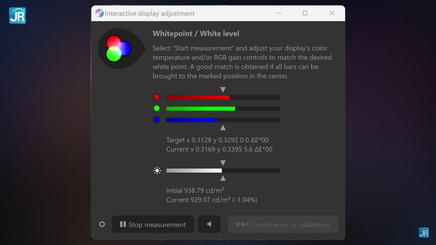Mute sound with the speaker icon
Image resolution: width=436 pixels, height=245 pixels.
pyautogui.click(x=209, y=225)
